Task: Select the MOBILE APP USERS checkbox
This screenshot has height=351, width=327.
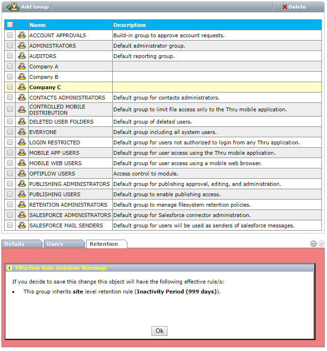Action: click(10, 153)
